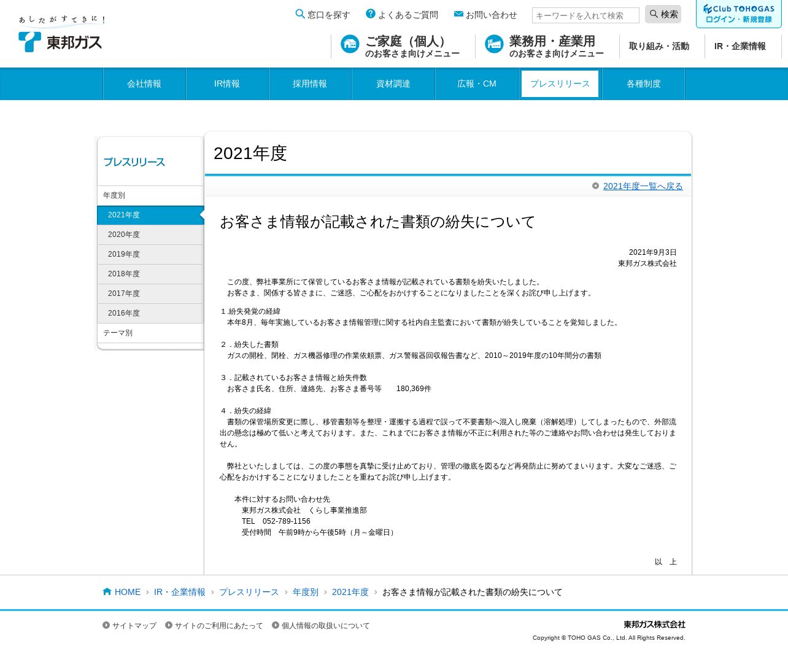Select the 資材調達 tab
The width and height of the screenshot is (788, 649).
(393, 84)
